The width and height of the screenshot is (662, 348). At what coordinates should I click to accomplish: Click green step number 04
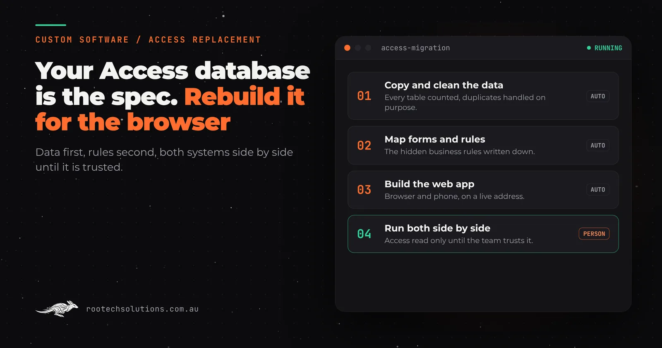pyautogui.click(x=364, y=234)
